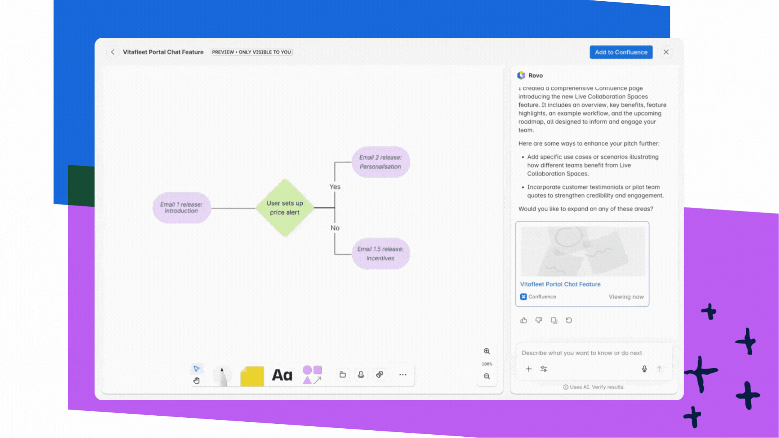Zoom out on the whiteboard
Viewport: 779px width, 438px height.
coord(487,376)
